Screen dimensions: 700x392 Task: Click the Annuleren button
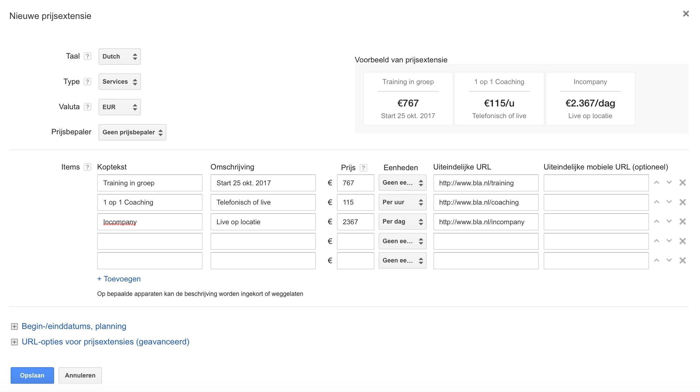click(80, 375)
